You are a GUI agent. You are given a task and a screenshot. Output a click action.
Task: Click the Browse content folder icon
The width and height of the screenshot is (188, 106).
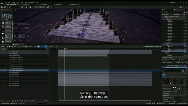point(5,7)
